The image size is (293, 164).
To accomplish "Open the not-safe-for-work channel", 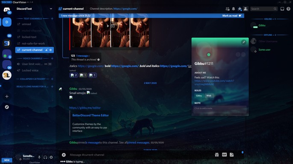I will click(x=35, y=43).
